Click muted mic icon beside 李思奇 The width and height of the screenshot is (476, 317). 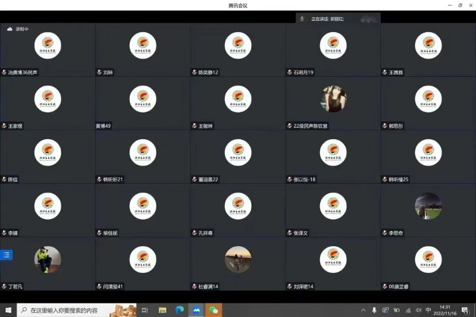tap(385, 233)
